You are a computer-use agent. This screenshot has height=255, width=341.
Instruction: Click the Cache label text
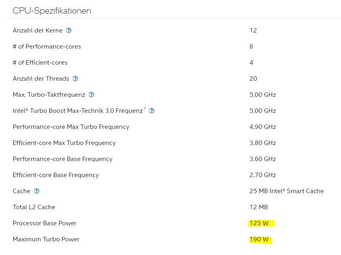pos(22,191)
